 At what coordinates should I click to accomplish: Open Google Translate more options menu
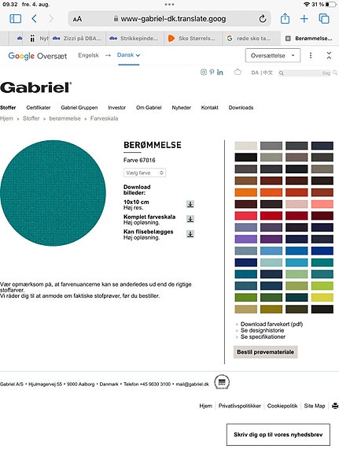(x=311, y=55)
